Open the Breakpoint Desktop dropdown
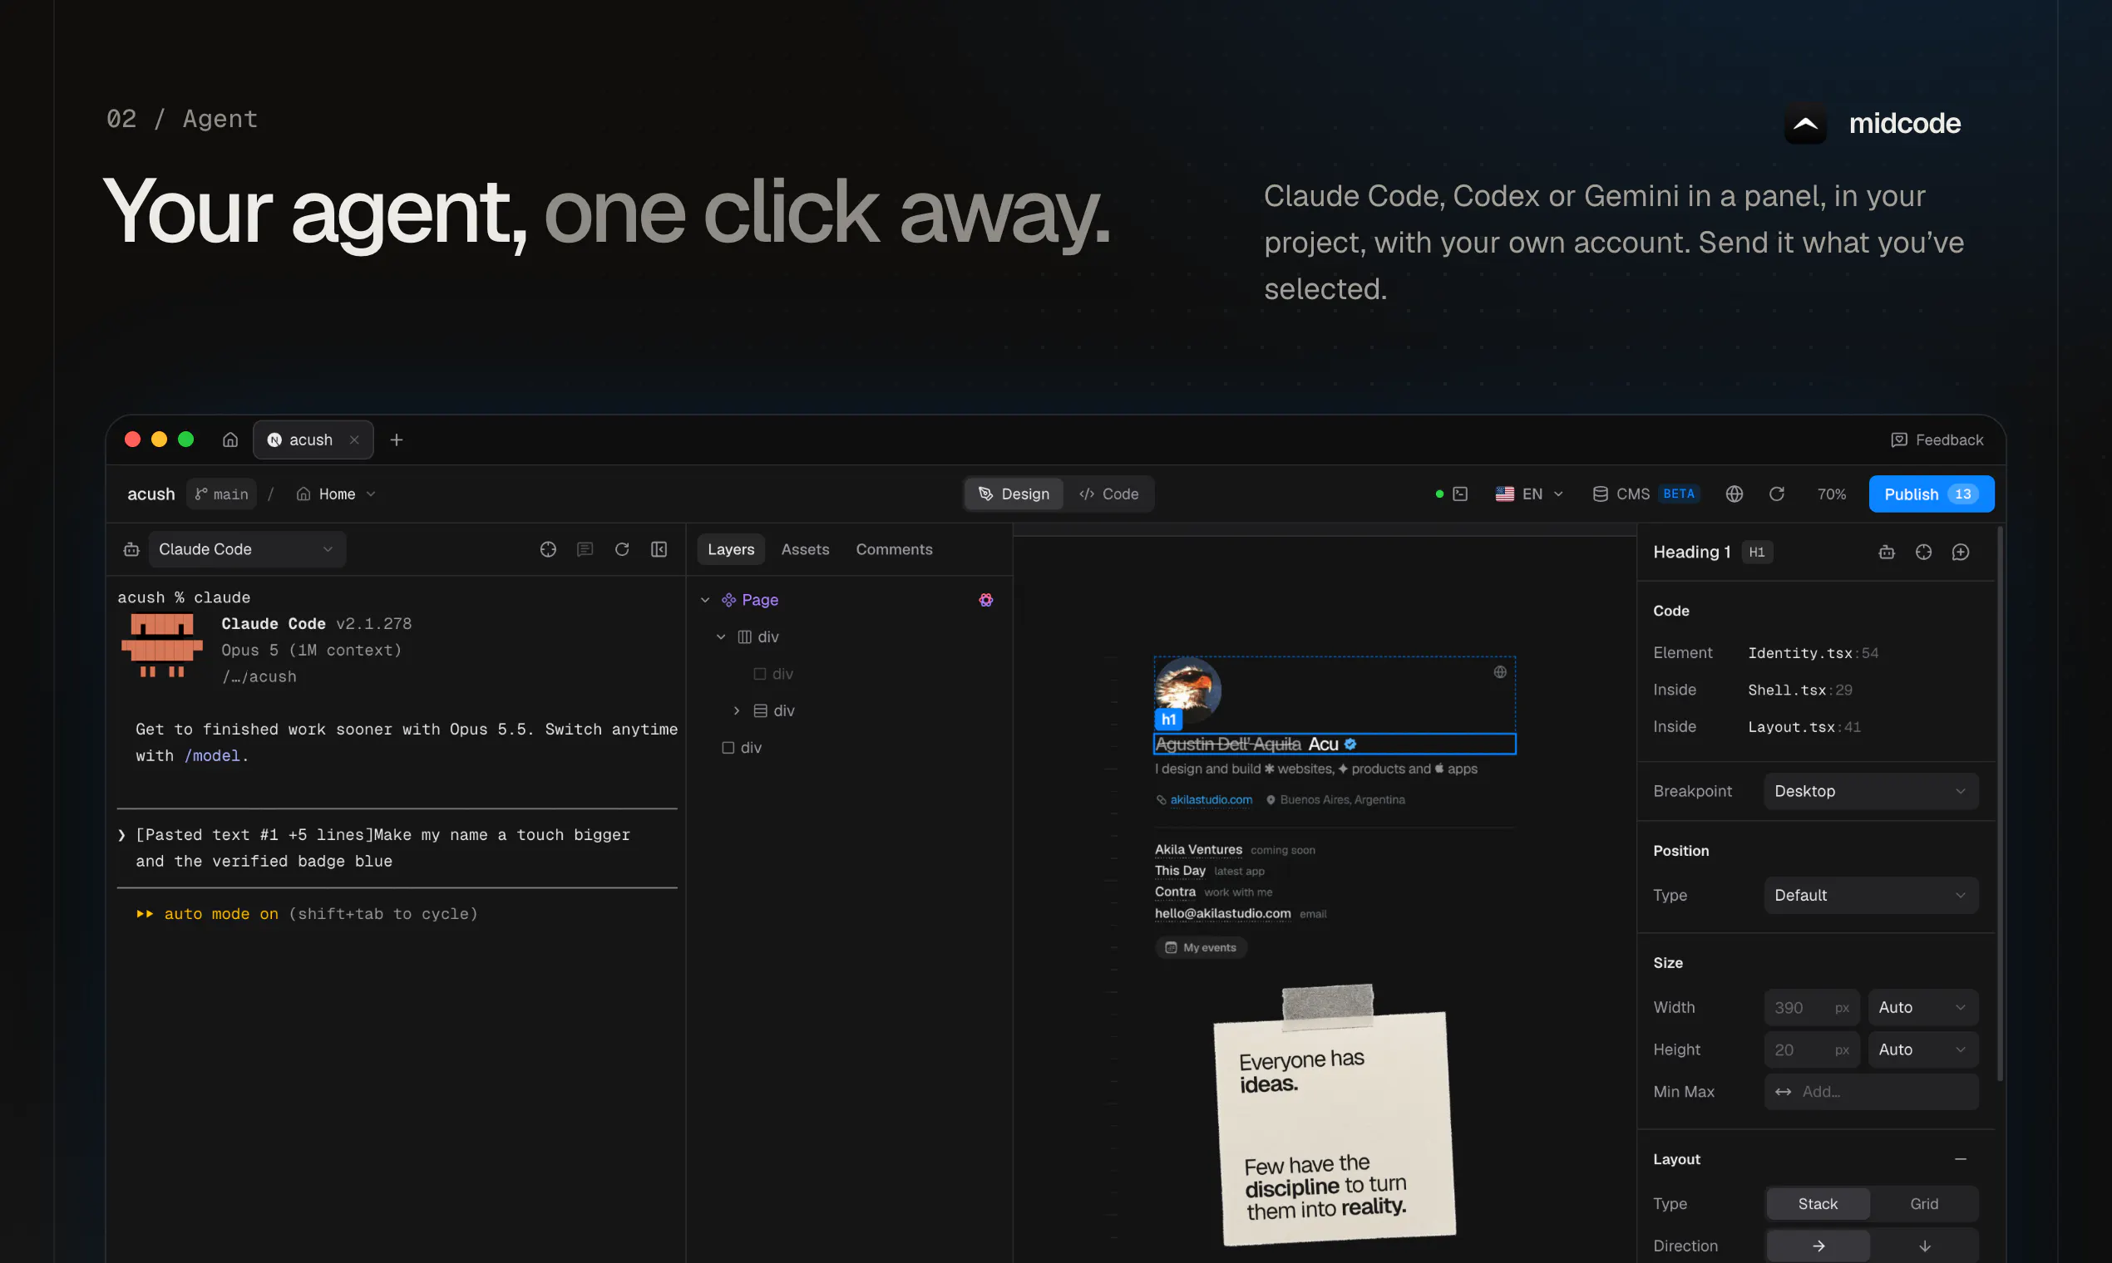This screenshot has width=2112, height=1263. 1871,792
